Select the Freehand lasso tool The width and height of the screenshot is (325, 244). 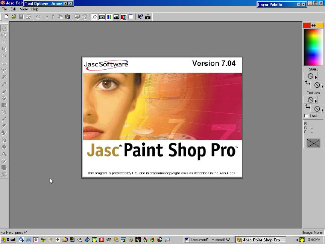pos(4,70)
